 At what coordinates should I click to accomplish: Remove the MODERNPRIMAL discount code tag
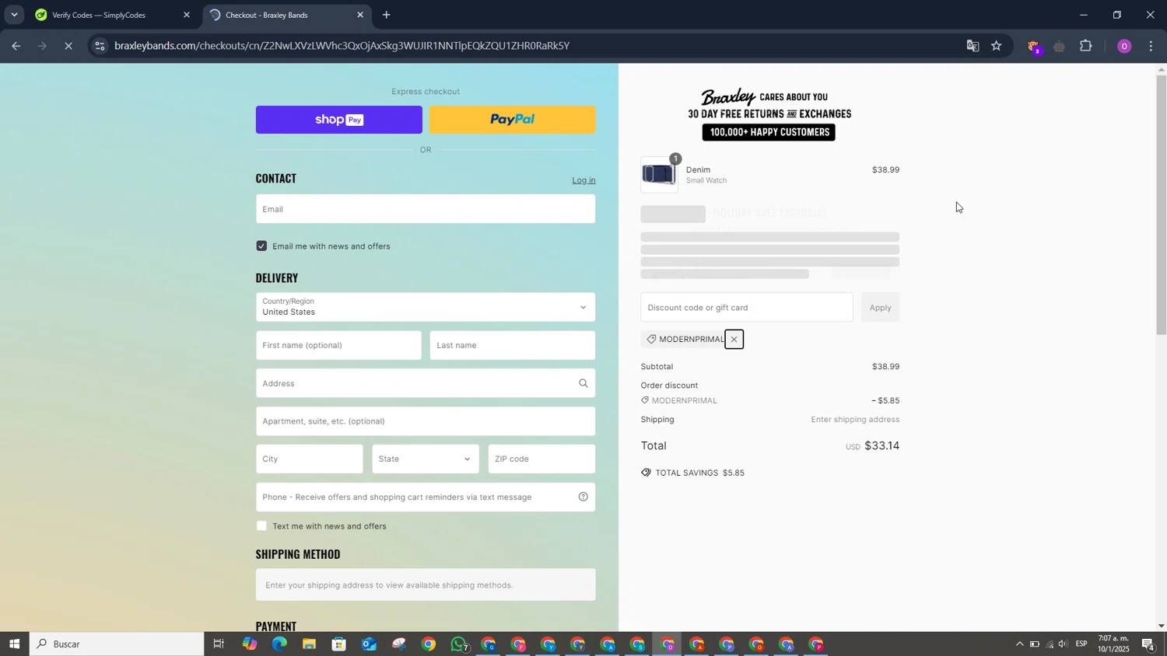click(x=734, y=340)
